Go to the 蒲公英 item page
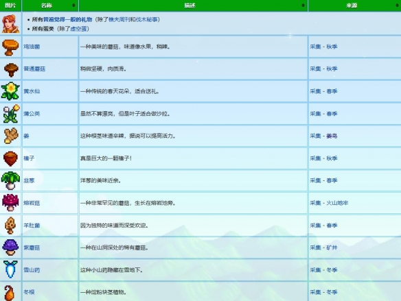The height and width of the screenshot is (301, 401). coord(32,114)
